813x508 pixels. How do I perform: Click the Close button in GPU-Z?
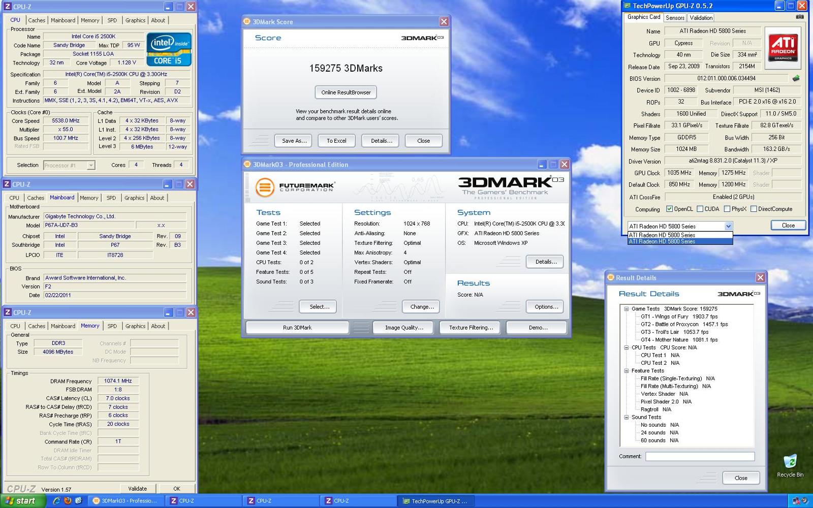[x=788, y=226]
